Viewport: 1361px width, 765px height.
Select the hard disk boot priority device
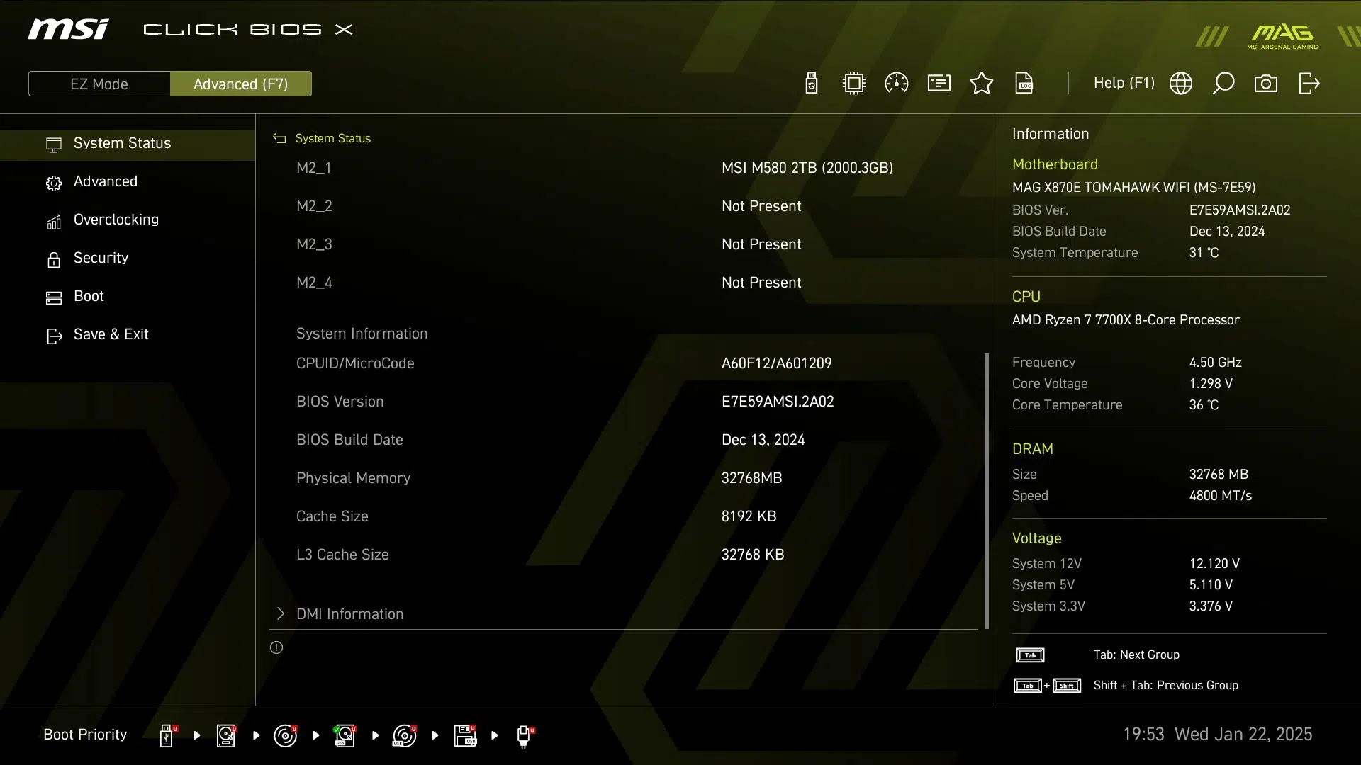227,735
